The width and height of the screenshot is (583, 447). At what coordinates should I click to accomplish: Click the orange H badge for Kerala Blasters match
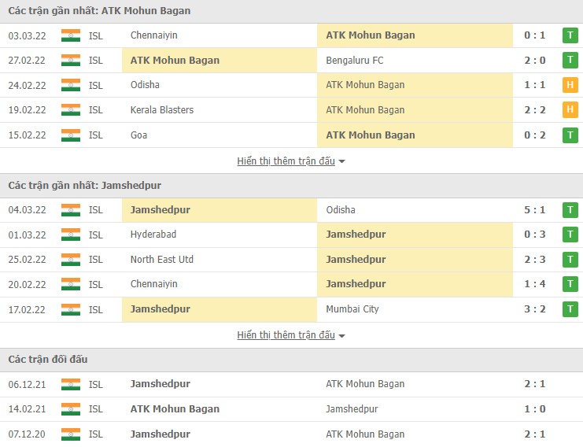click(570, 110)
